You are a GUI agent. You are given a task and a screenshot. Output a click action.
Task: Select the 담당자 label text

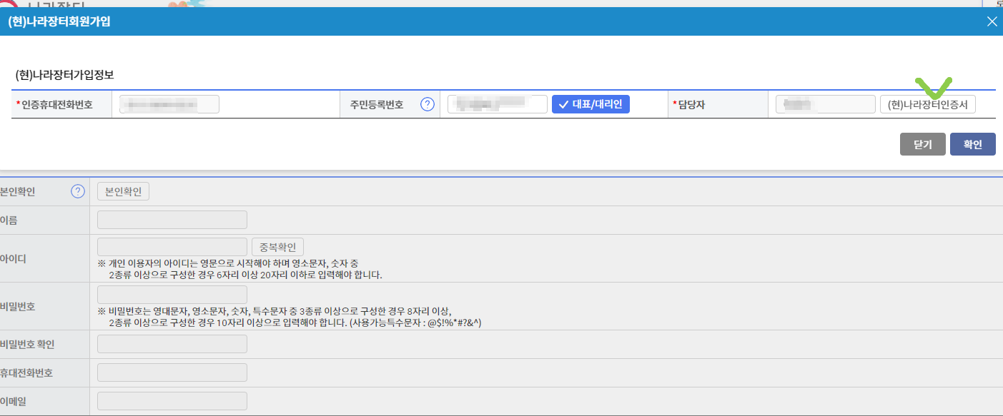(x=691, y=105)
